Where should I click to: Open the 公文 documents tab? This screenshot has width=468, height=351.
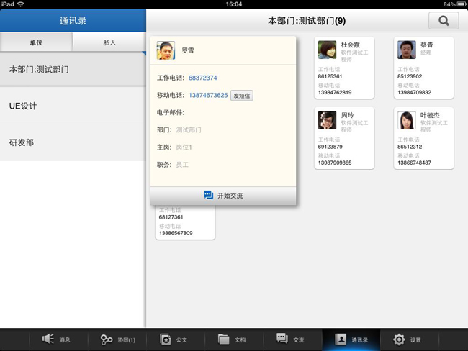(174, 339)
